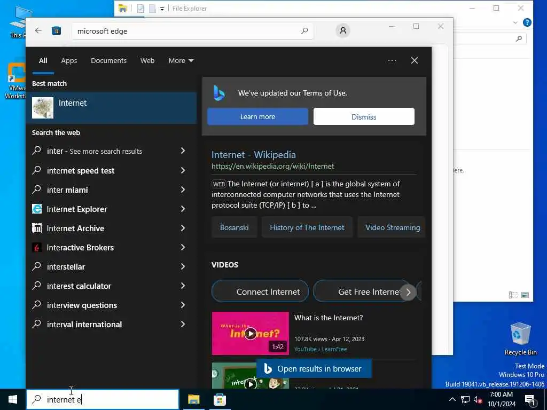The image size is (547, 410).
Task: Expand the More filters dropdown
Action: tap(181, 61)
